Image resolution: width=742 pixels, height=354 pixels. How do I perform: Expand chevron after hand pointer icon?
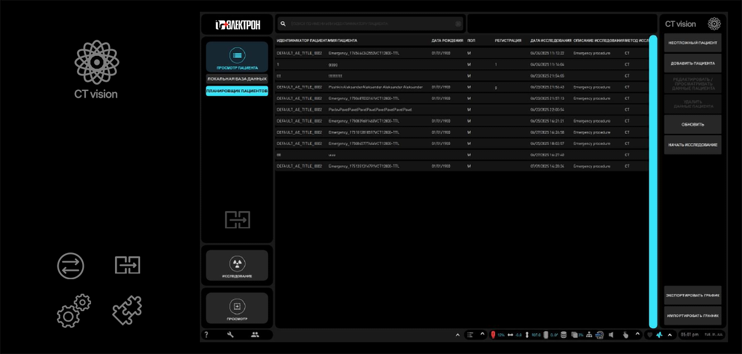point(638,334)
